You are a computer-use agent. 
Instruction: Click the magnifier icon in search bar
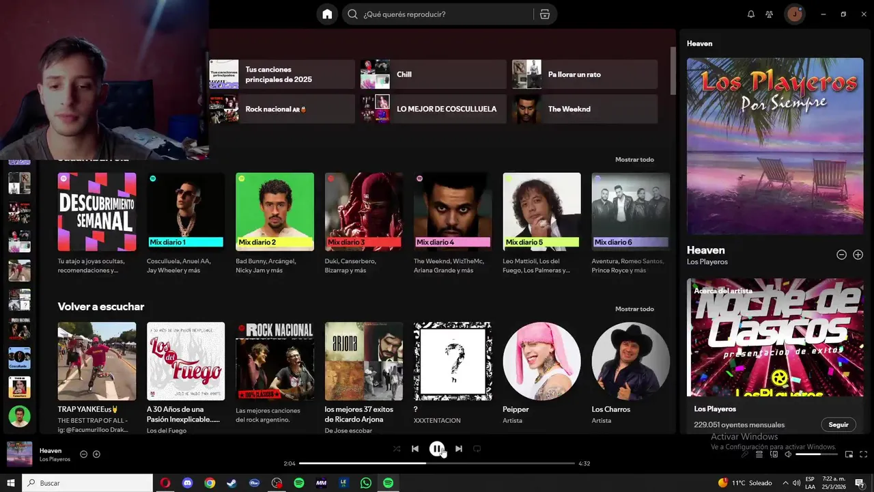click(x=352, y=14)
